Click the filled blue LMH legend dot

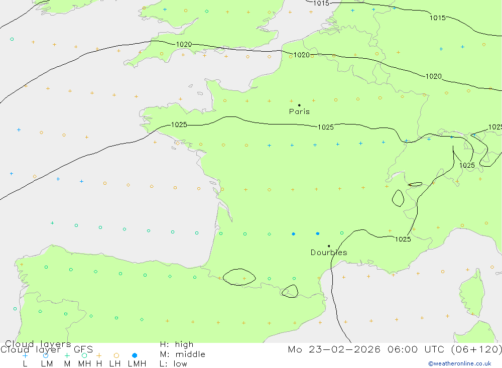[135, 355]
